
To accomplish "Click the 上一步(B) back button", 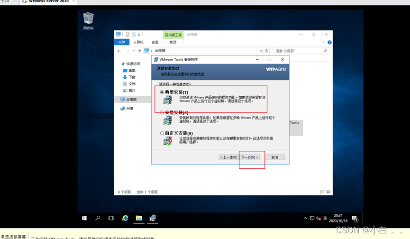I will click(x=228, y=157).
